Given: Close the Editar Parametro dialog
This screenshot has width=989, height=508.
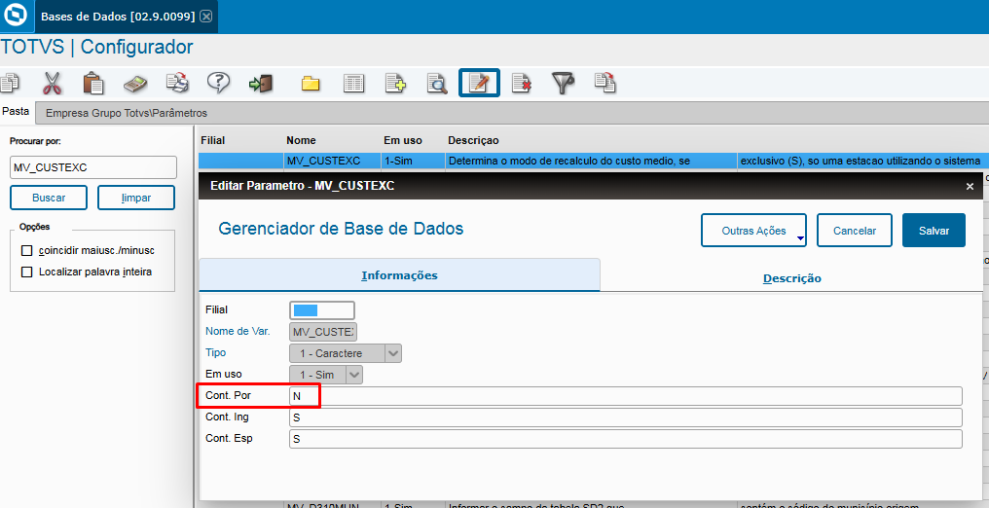Looking at the screenshot, I should click(971, 186).
